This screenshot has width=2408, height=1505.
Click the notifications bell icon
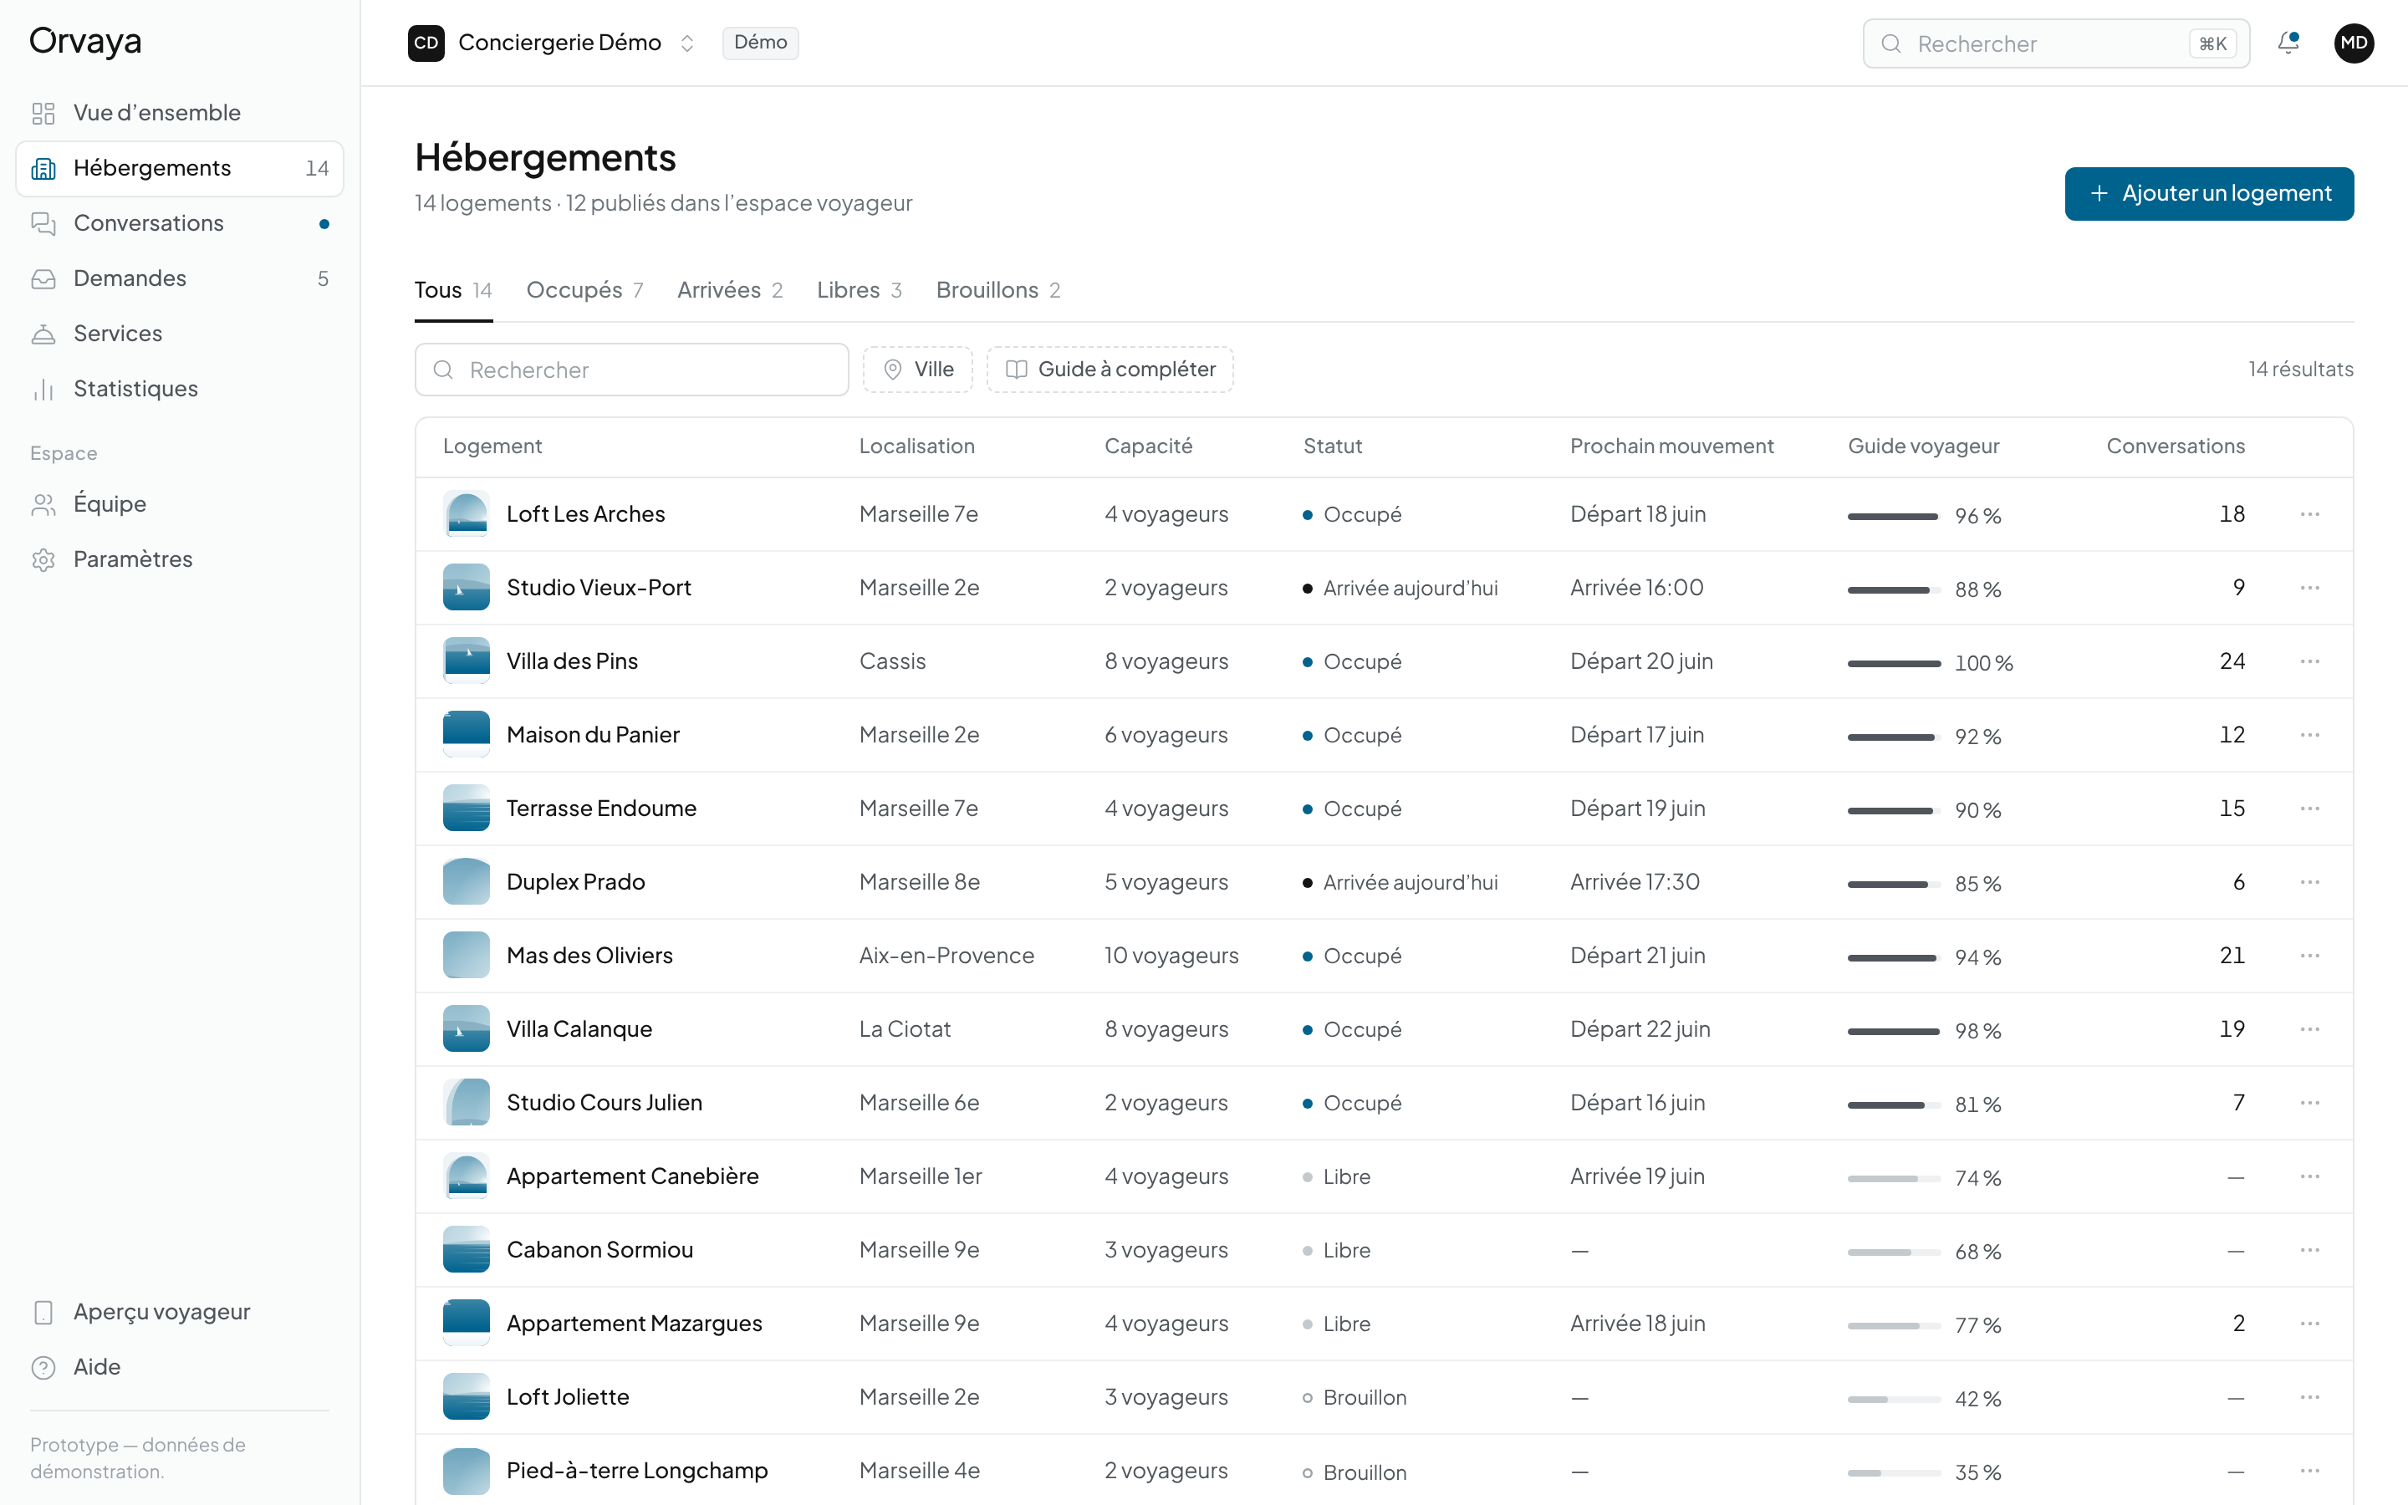click(2288, 43)
